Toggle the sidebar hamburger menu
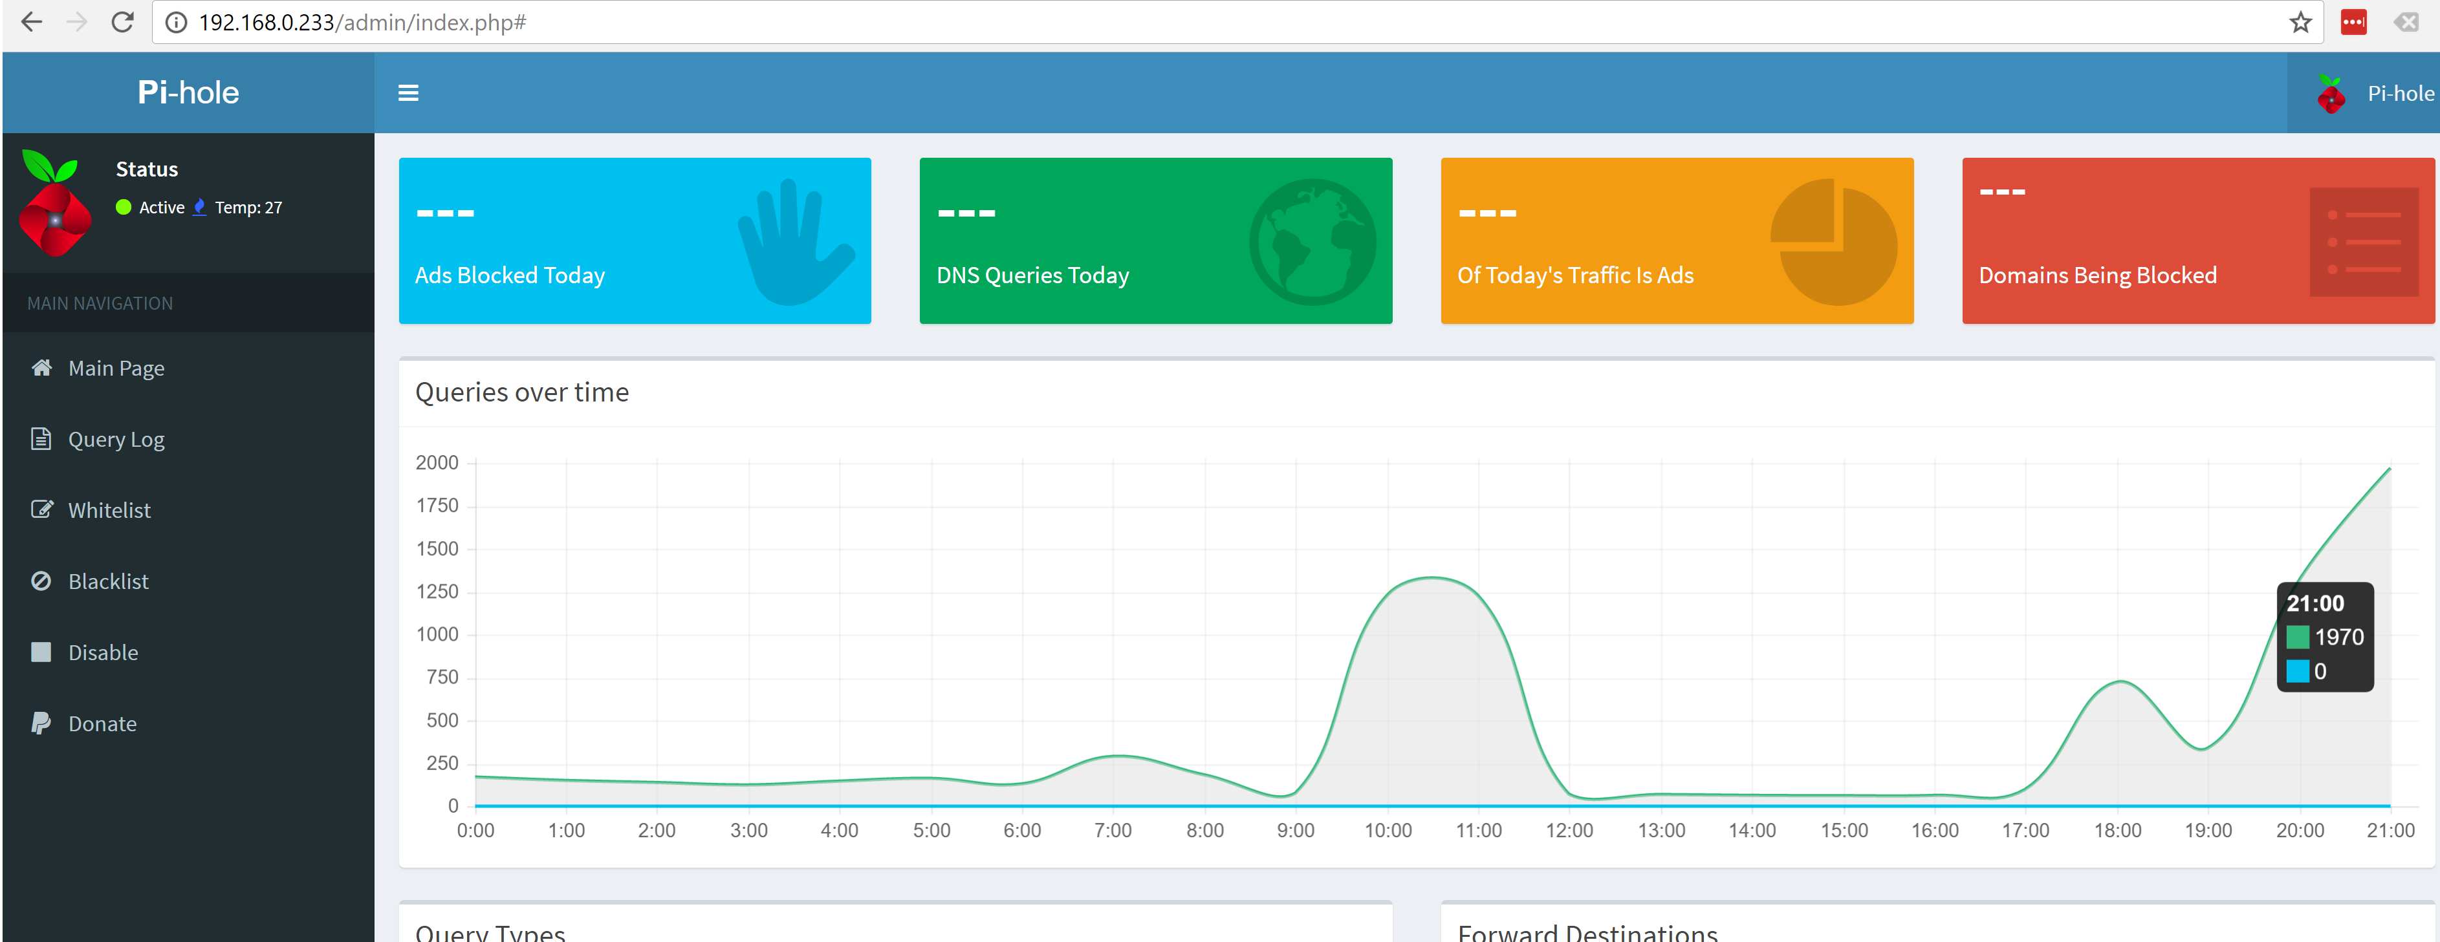This screenshot has height=942, width=2440. 408,93
